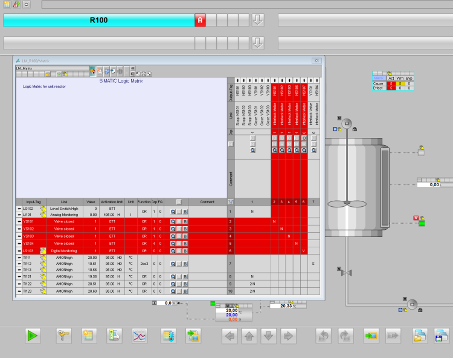Open the thermometer table button

pos(169,336)
